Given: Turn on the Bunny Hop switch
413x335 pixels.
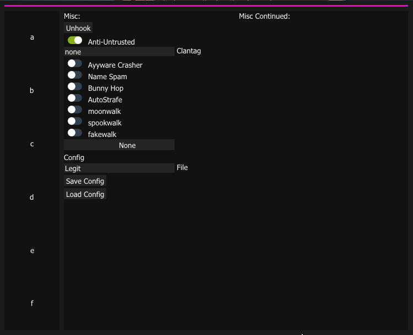Looking at the screenshot, I should click(x=75, y=87).
